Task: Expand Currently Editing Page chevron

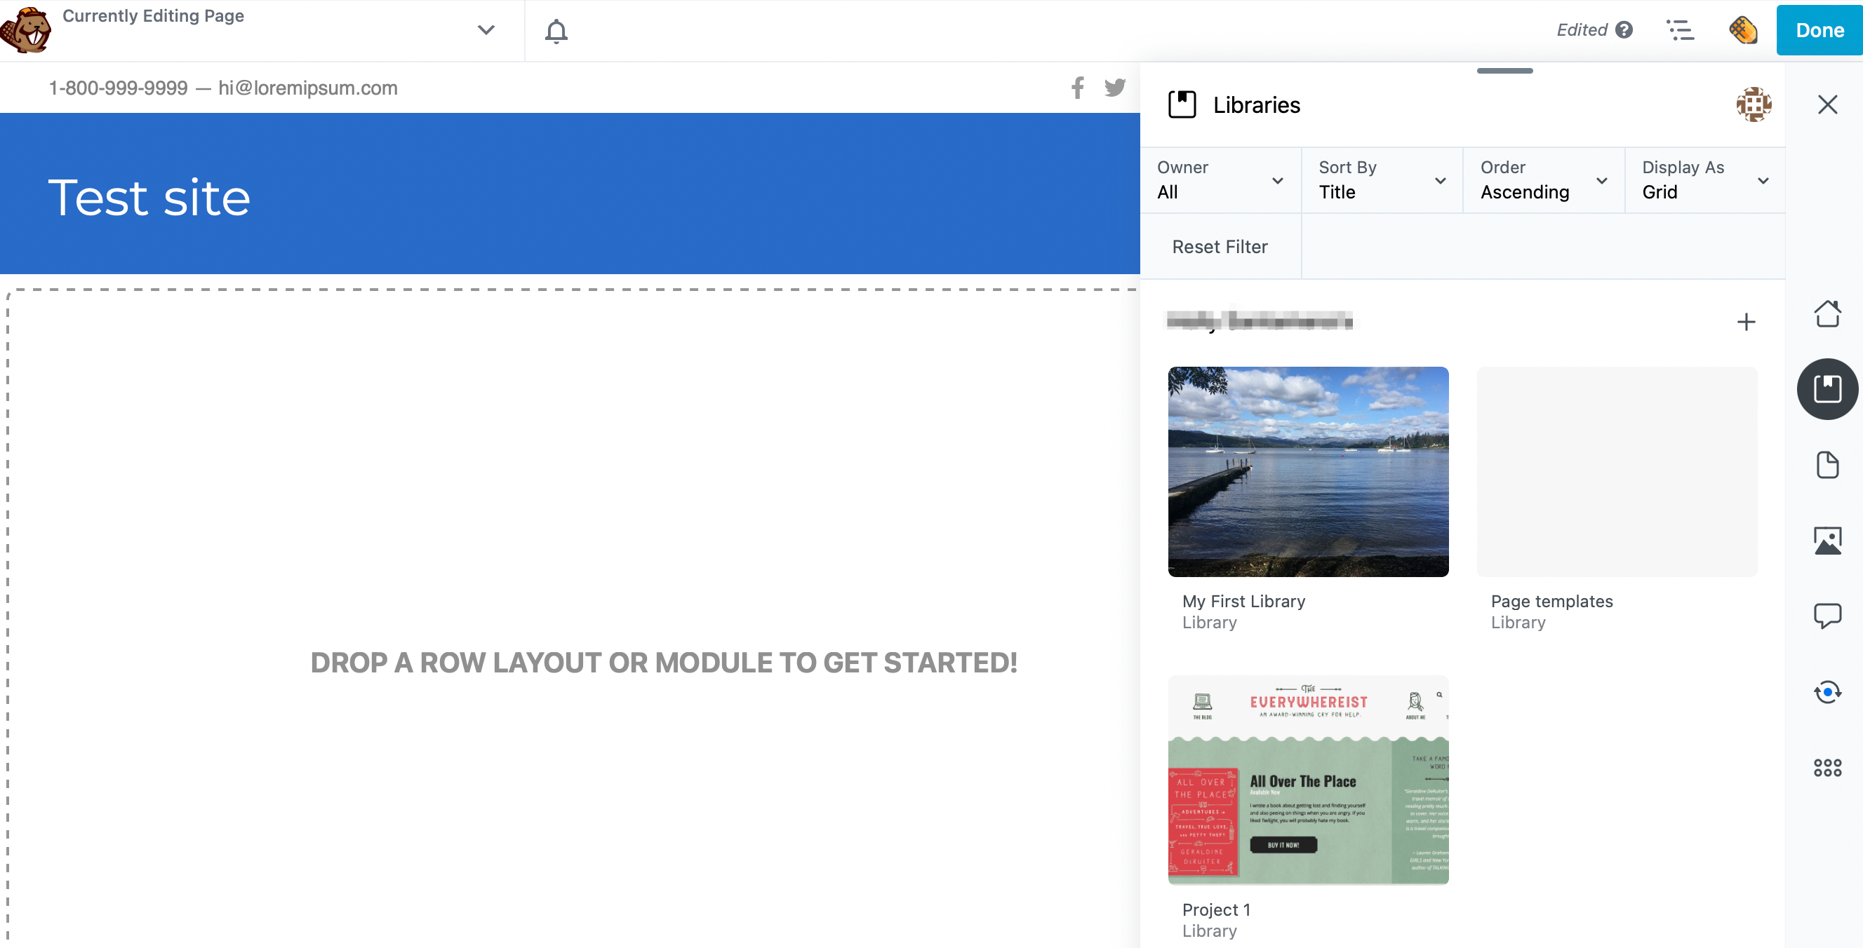Action: (486, 30)
